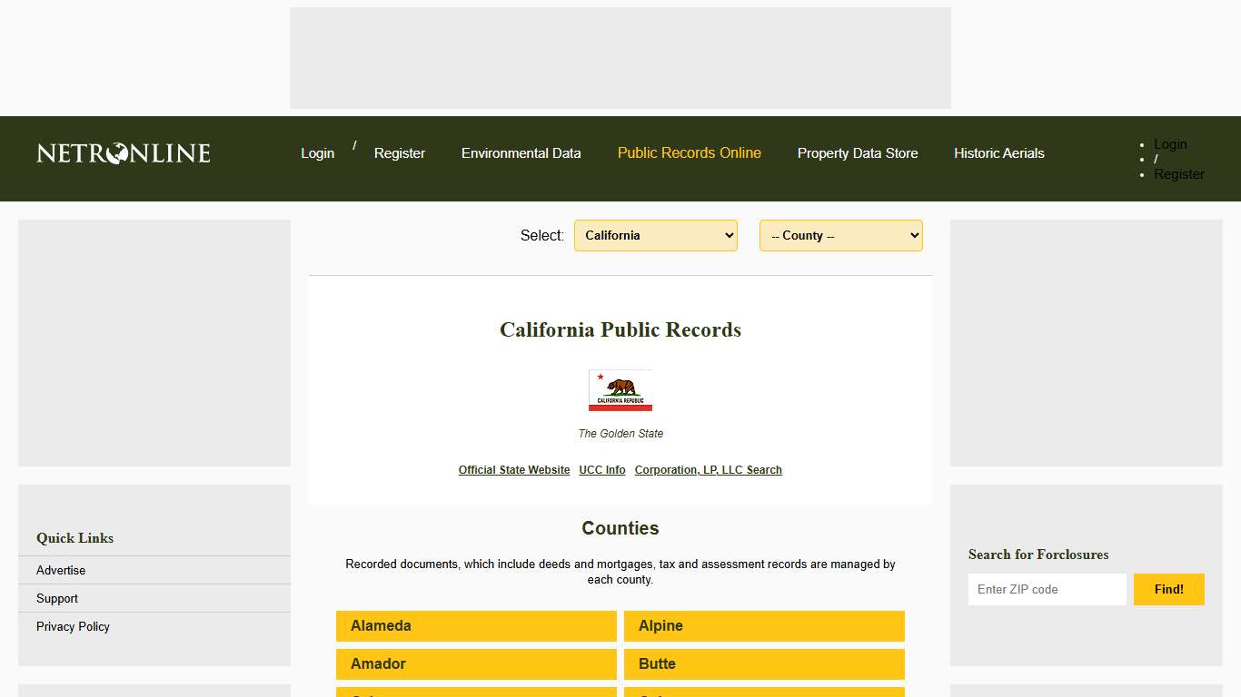Click the UCC Info link
The width and height of the screenshot is (1241, 697).
pos(601,469)
